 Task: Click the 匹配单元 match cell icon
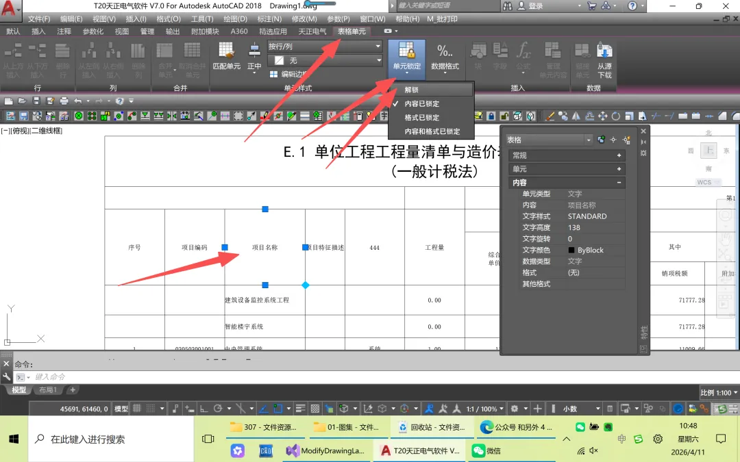tap(227, 57)
